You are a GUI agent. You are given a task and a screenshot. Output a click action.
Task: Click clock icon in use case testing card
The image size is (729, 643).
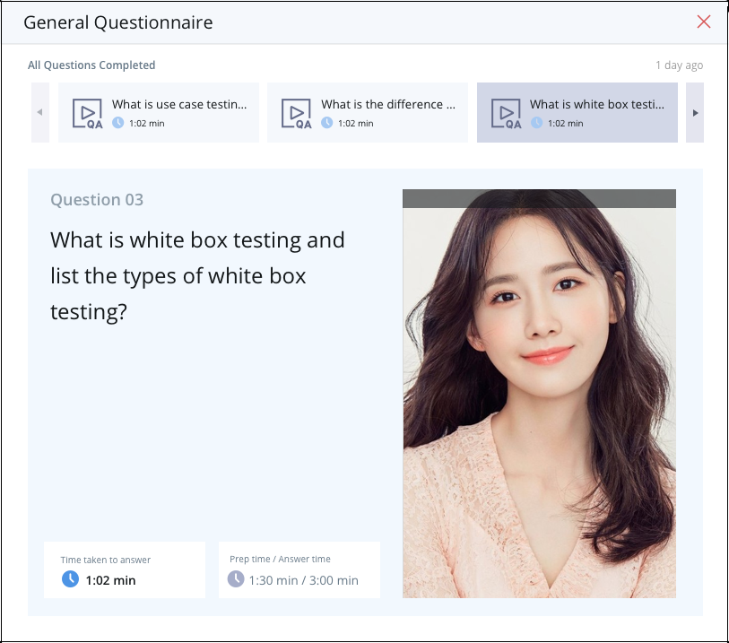point(117,123)
